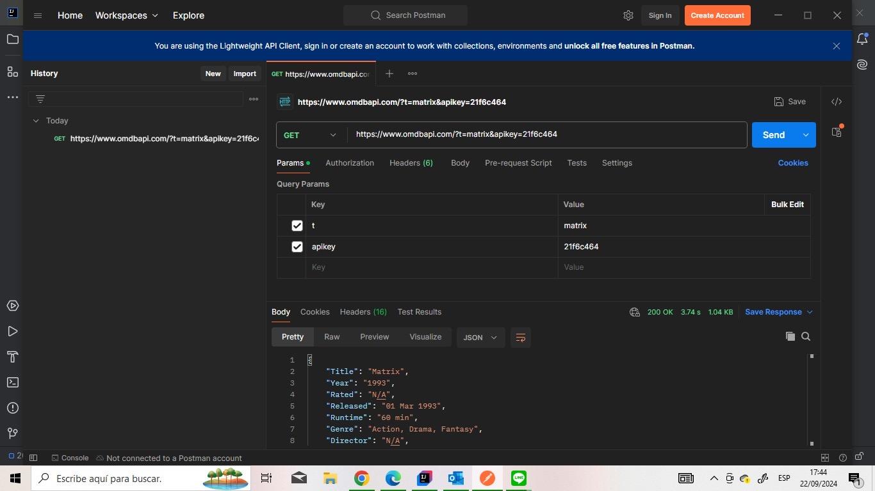Dismiss the Lightweight API Client banner
The height and width of the screenshot is (491, 875).
(x=837, y=46)
